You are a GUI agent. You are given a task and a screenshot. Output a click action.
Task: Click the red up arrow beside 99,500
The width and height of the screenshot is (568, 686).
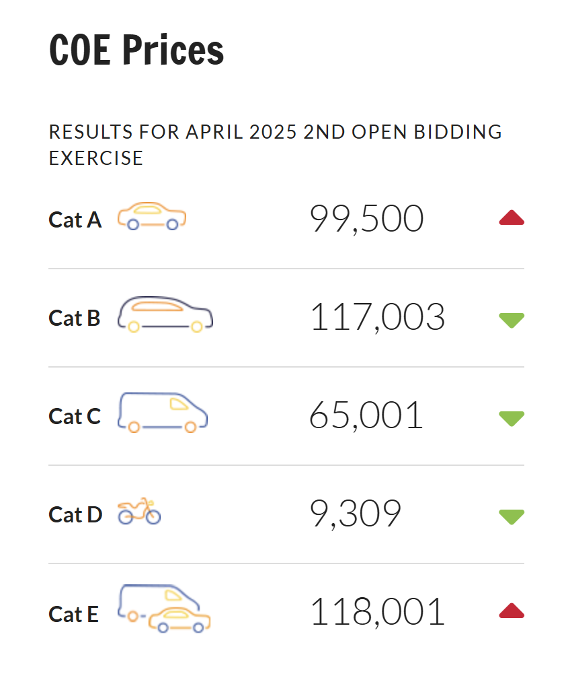512,217
